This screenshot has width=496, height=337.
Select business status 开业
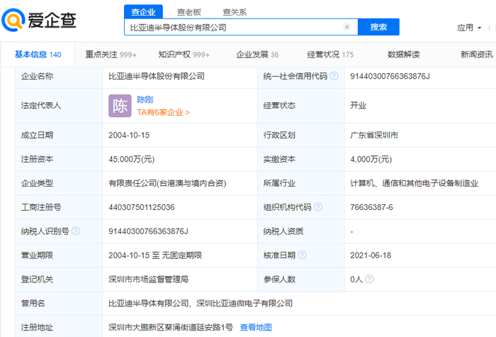[x=358, y=105]
